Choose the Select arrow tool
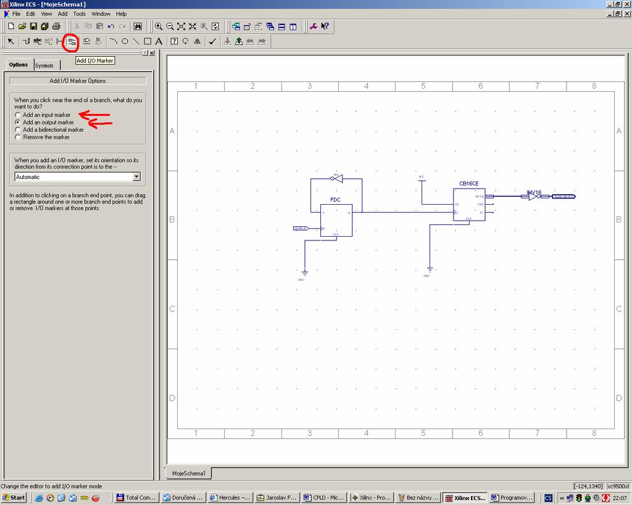Screen dimensions: 632x505 (x=11, y=41)
